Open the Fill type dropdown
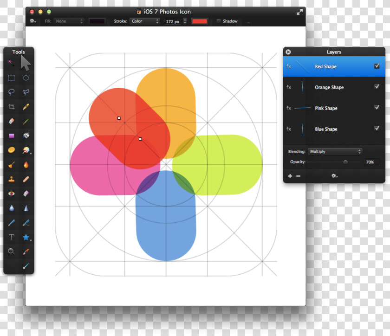The height and width of the screenshot is (336, 390). [x=69, y=21]
